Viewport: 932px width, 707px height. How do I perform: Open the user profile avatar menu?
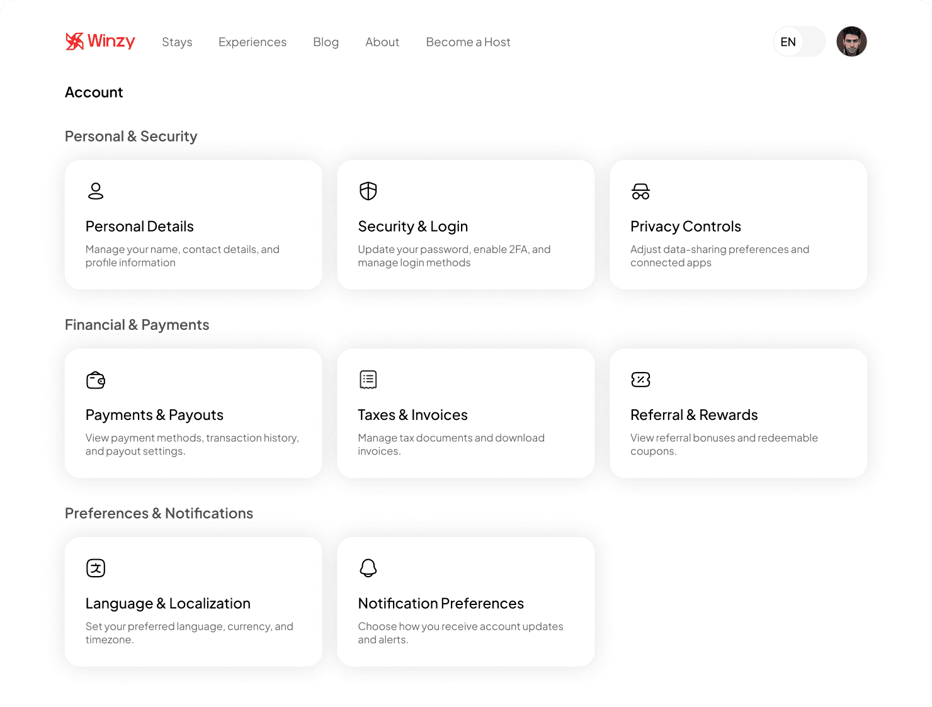tap(851, 42)
